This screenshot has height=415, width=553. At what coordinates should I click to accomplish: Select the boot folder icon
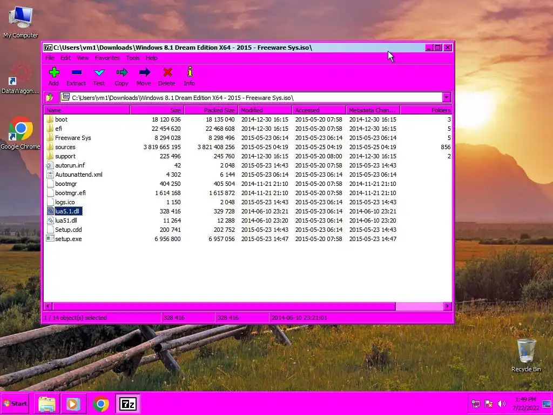coord(50,119)
